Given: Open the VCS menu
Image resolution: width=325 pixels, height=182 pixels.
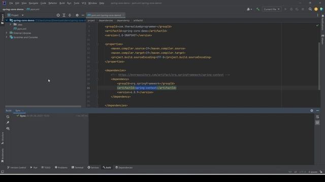Looking at the screenshot, I should tap(84, 4).
